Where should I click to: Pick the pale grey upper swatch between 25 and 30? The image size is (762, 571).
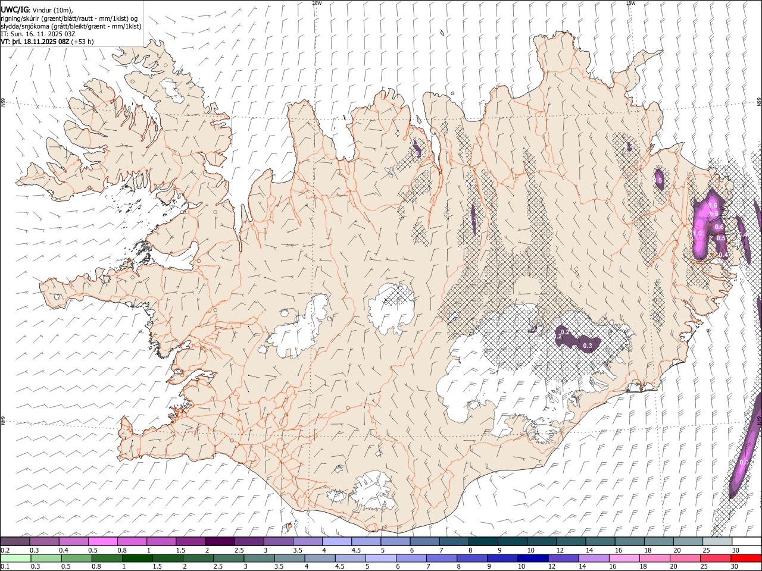point(717,541)
